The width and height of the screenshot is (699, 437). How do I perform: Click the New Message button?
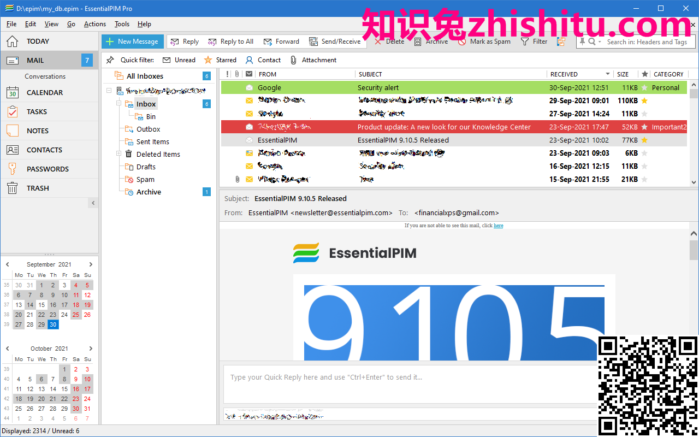pos(133,41)
